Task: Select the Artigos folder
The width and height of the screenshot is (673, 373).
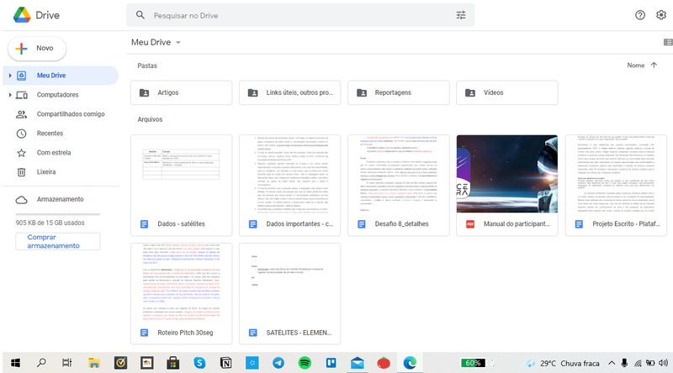Action: 181,92
